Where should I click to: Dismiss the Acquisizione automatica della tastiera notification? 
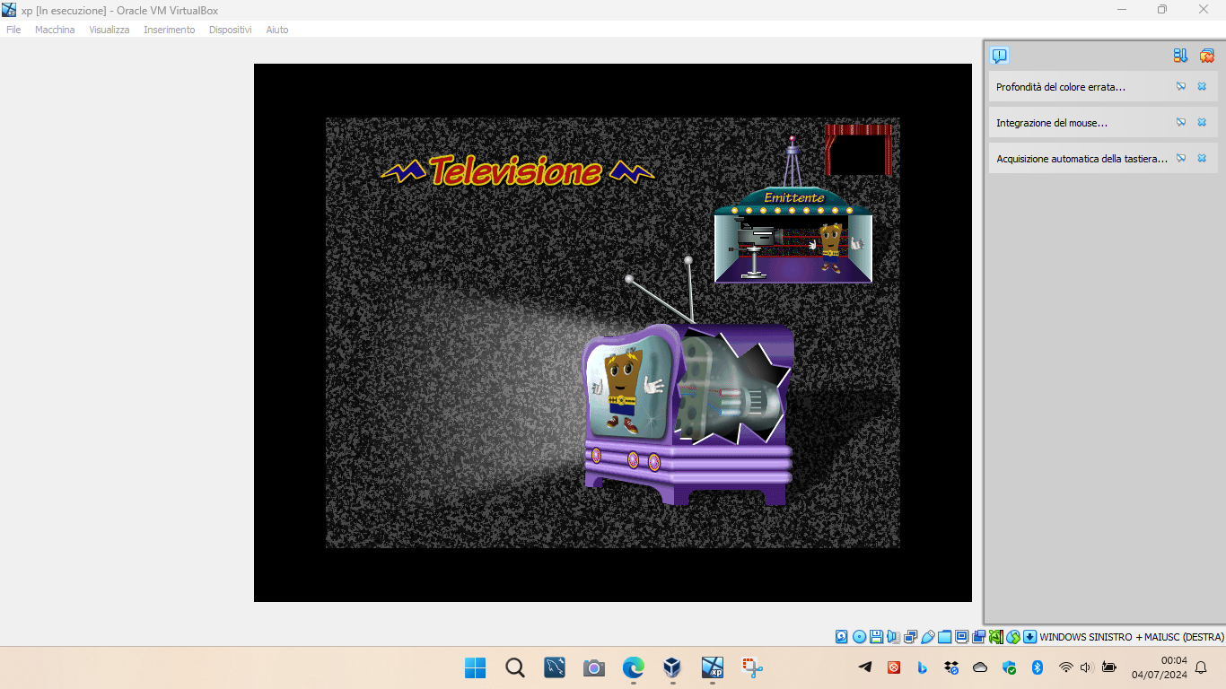coord(1202,158)
